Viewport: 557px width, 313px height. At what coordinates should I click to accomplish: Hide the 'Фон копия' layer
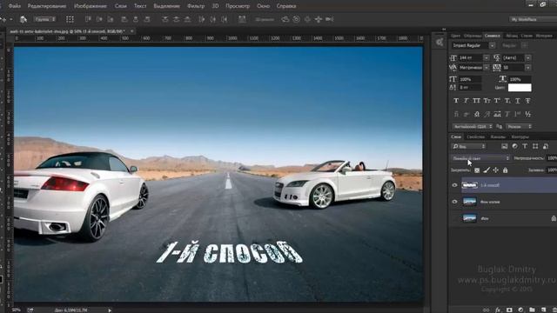[454, 202]
